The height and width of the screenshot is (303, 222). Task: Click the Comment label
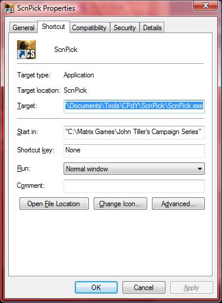(x=31, y=185)
